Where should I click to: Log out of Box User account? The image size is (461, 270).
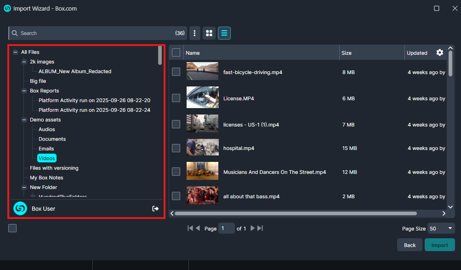(155, 209)
